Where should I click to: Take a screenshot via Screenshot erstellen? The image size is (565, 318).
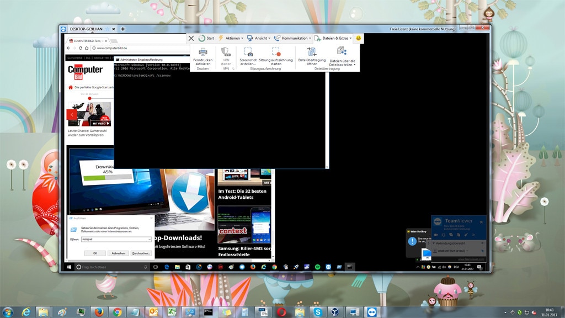[248, 57]
